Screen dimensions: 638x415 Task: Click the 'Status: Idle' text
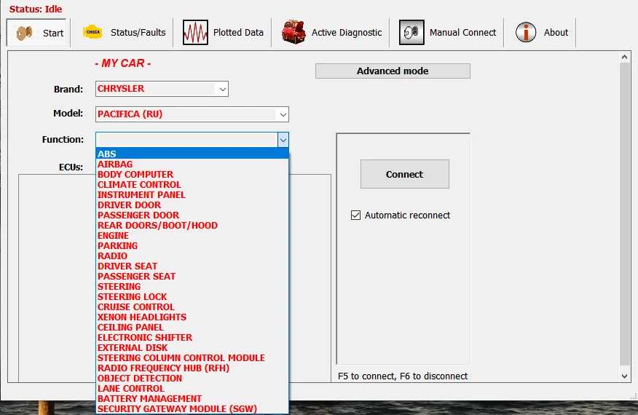pos(36,9)
